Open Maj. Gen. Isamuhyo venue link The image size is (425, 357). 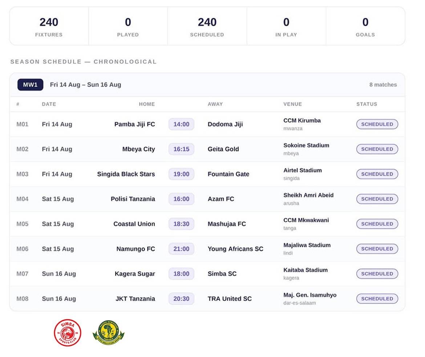coord(310,295)
